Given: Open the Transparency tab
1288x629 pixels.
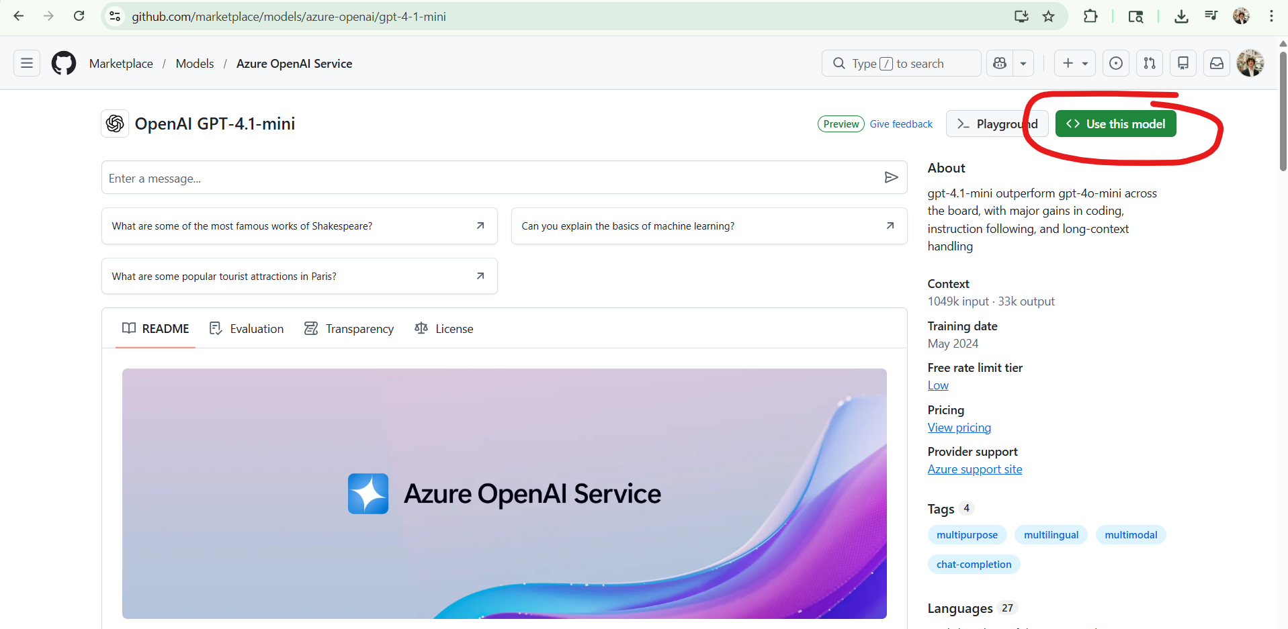Looking at the screenshot, I should click(x=349, y=328).
